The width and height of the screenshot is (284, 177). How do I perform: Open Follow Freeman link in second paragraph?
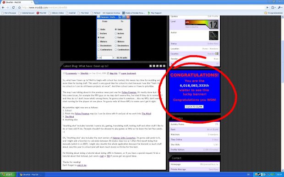click(129, 93)
